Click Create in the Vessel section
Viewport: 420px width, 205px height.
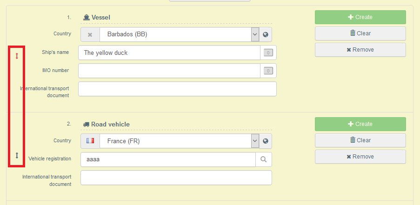pos(360,17)
